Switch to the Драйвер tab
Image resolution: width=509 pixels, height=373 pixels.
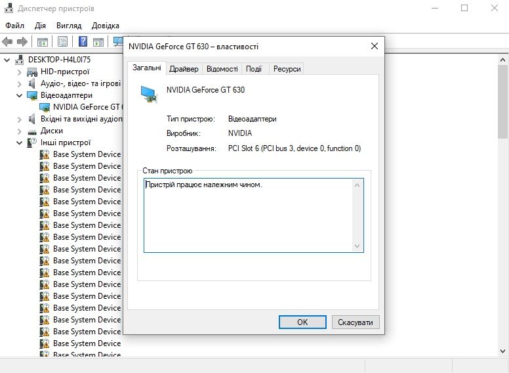tap(184, 69)
